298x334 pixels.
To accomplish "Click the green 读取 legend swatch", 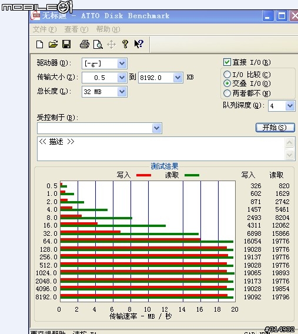I will click(192, 175).
